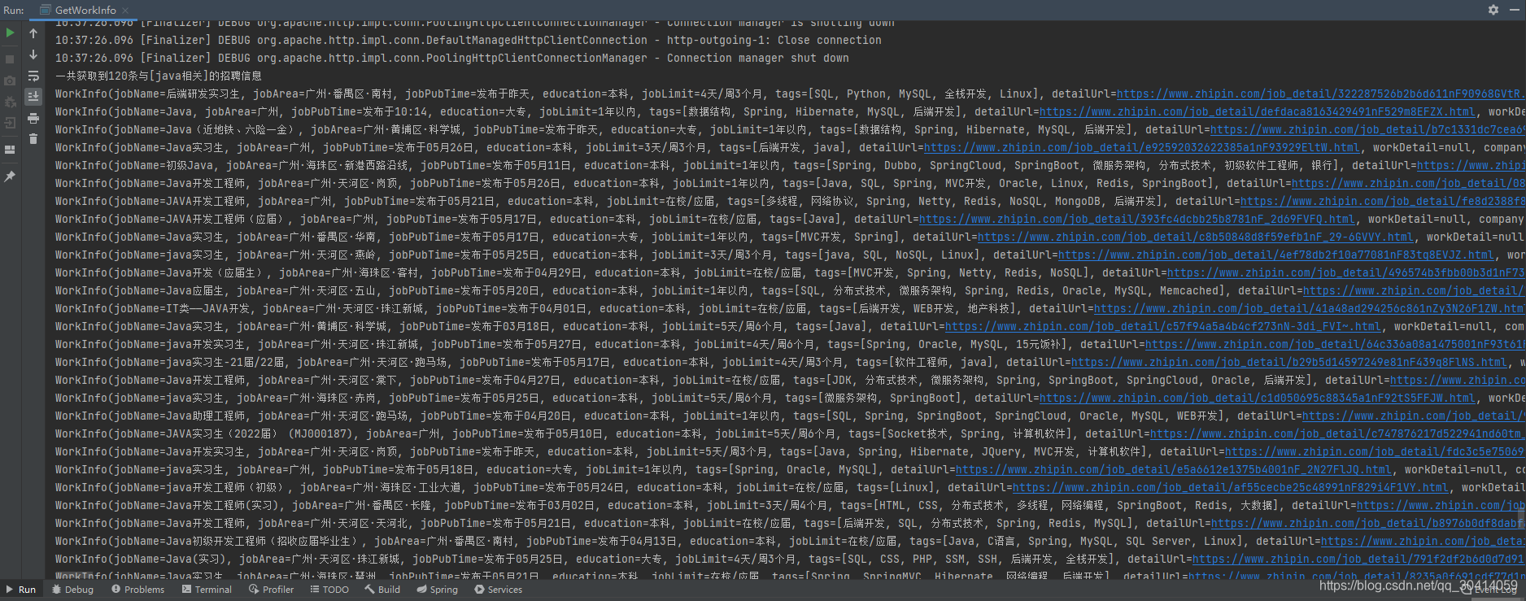Open the Run tool window tab
Viewport: 1526px width, 601px height.
point(20,590)
